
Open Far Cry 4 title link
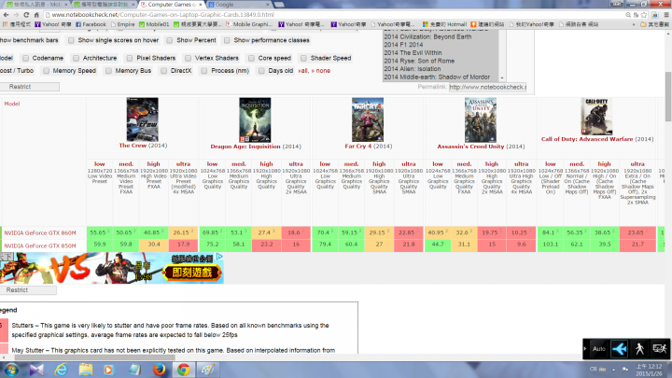pyautogui.click(x=359, y=147)
